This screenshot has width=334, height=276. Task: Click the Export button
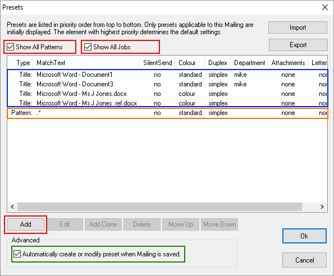[298, 45]
